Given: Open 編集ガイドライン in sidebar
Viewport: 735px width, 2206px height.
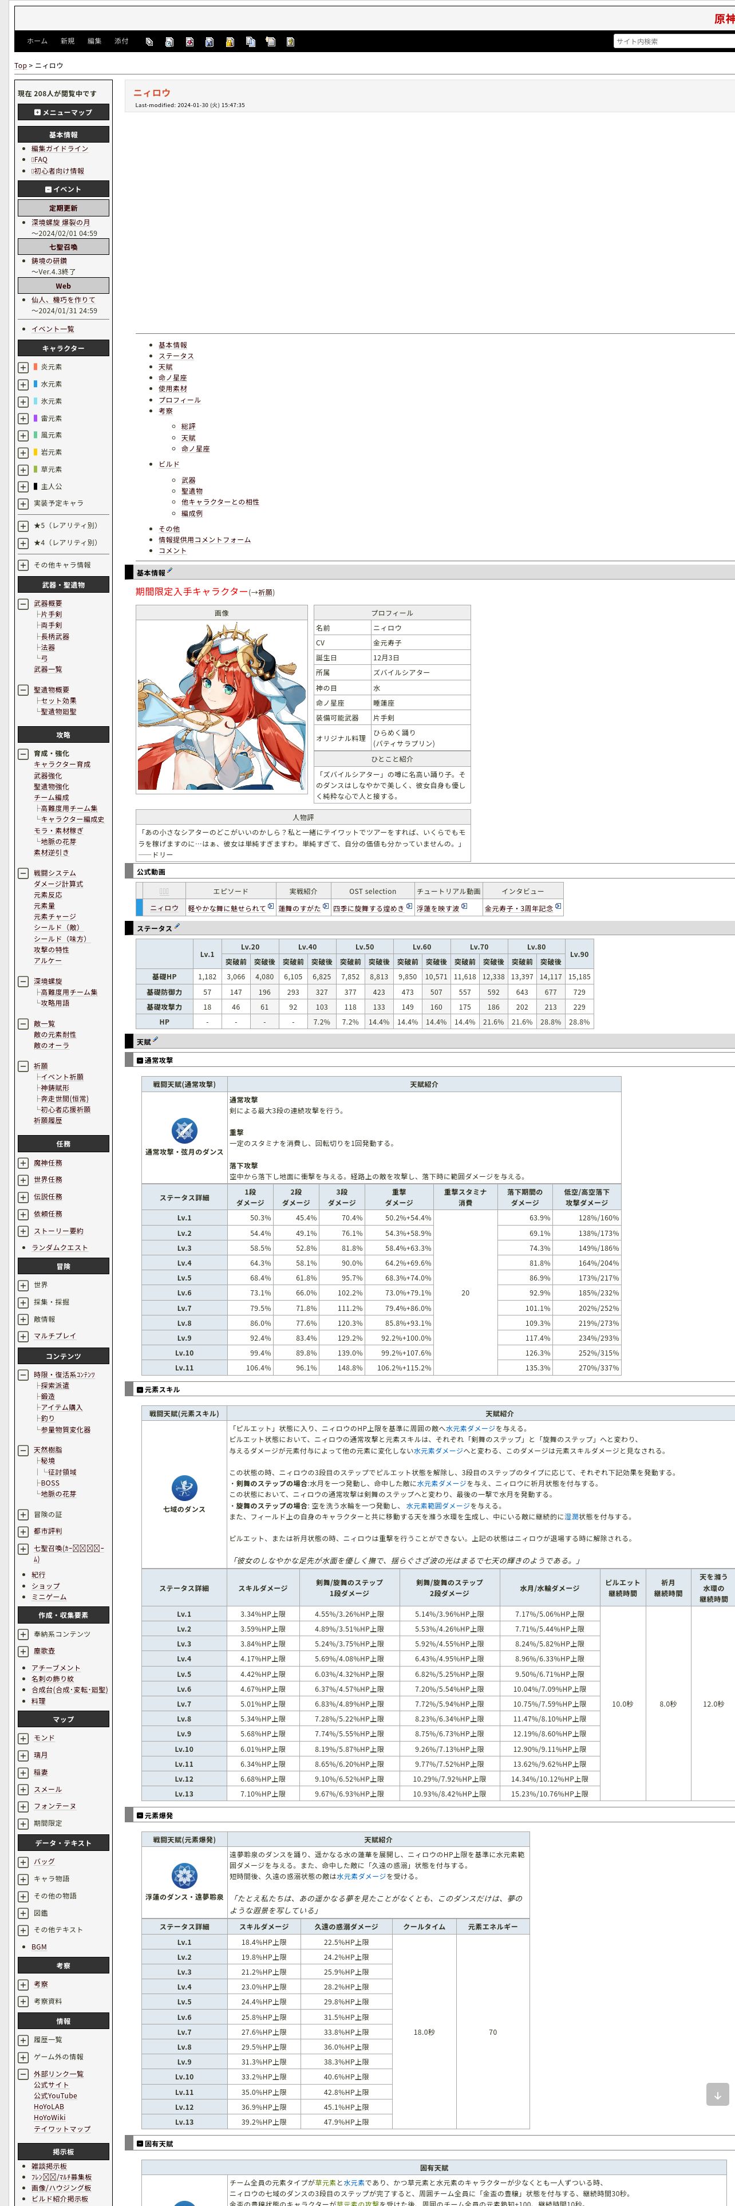Looking at the screenshot, I should (60, 149).
